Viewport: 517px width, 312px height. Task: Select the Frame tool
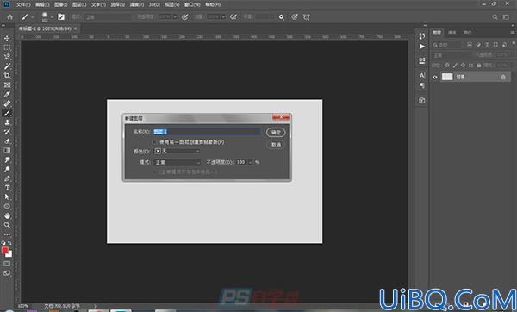point(7,84)
